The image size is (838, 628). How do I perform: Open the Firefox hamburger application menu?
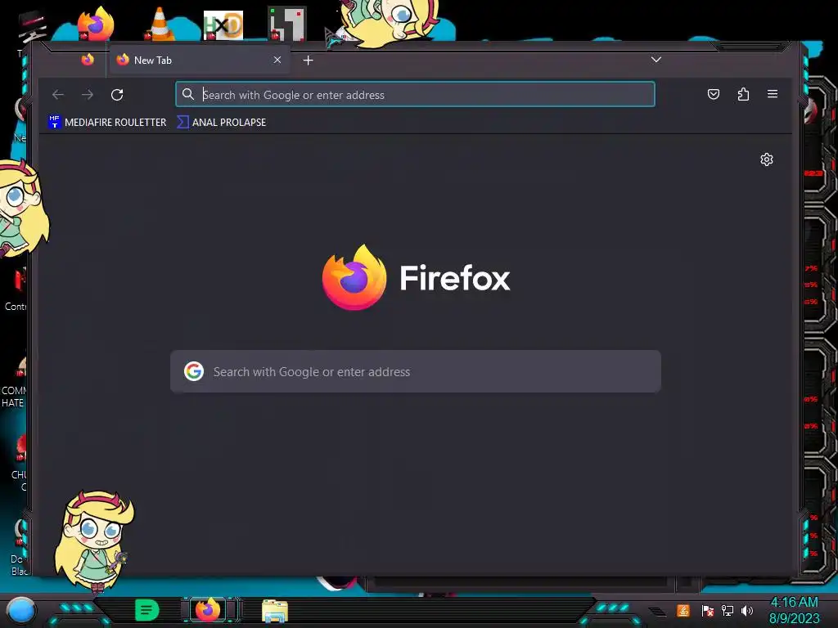click(x=773, y=94)
